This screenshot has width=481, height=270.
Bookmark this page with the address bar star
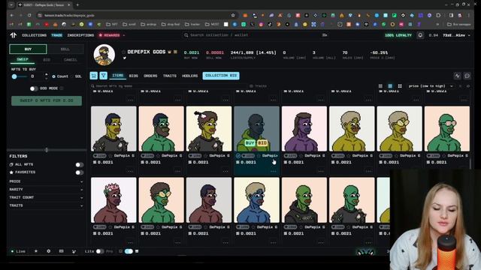pos(233,15)
